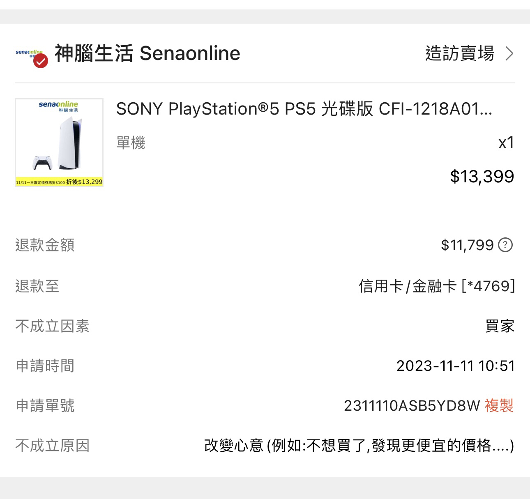
Task: Click the request time 2023-11-11 10:51
Action: [455, 366]
